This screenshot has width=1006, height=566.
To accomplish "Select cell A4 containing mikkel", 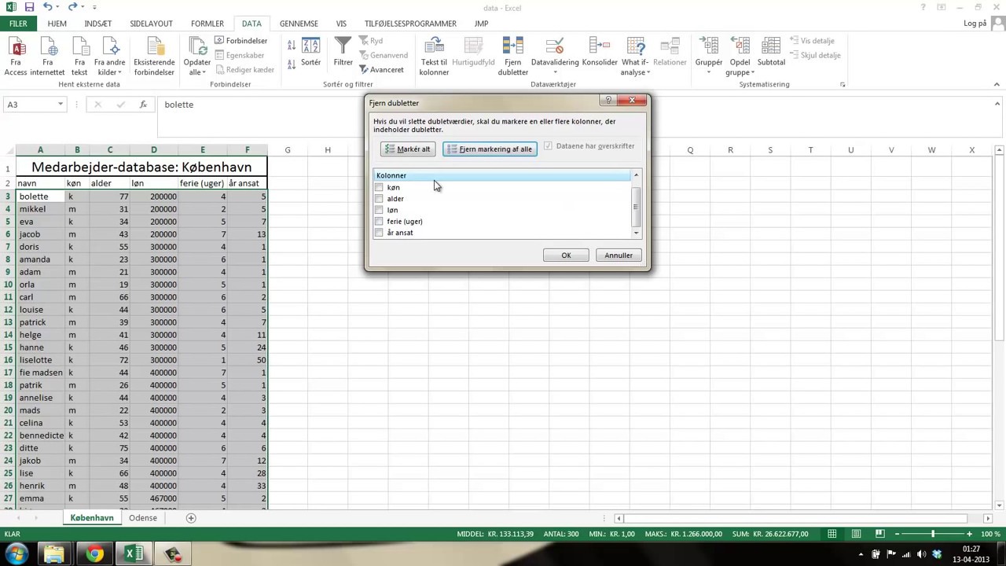I will pos(40,209).
